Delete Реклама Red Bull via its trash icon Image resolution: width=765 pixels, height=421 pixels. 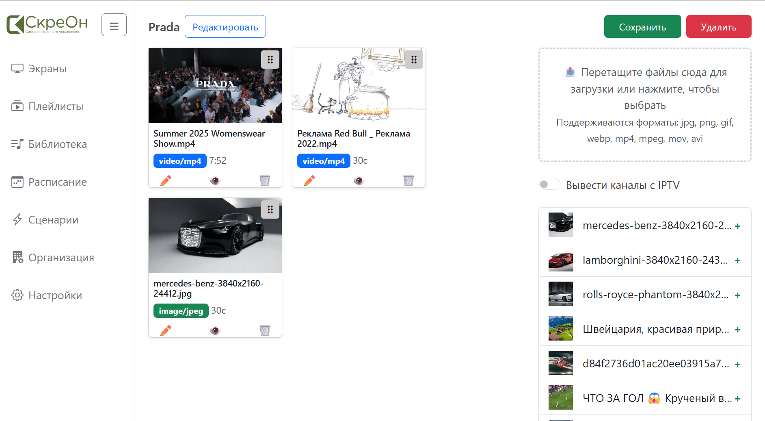tap(408, 180)
